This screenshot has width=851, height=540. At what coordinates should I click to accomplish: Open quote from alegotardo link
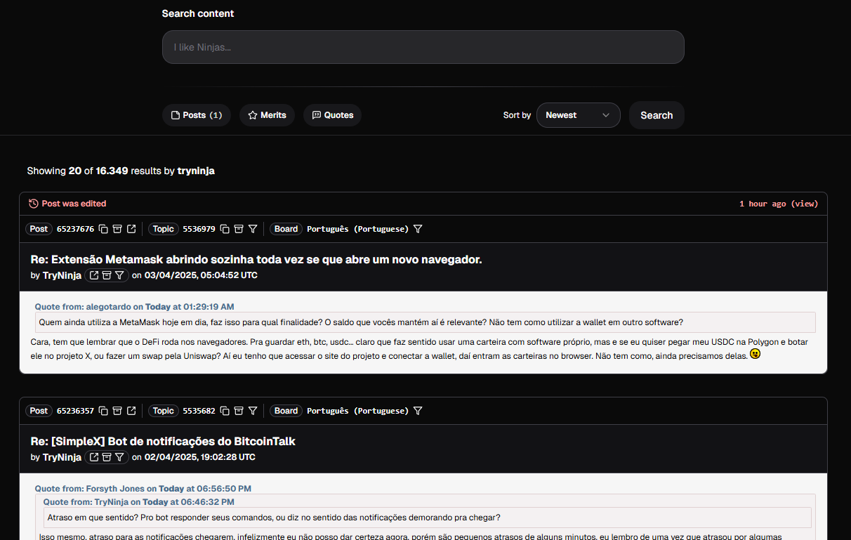coord(135,307)
